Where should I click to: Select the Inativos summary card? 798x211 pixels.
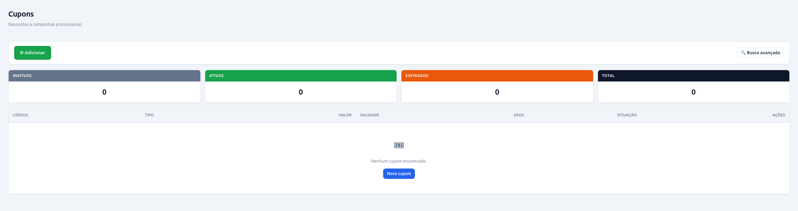pos(104,86)
